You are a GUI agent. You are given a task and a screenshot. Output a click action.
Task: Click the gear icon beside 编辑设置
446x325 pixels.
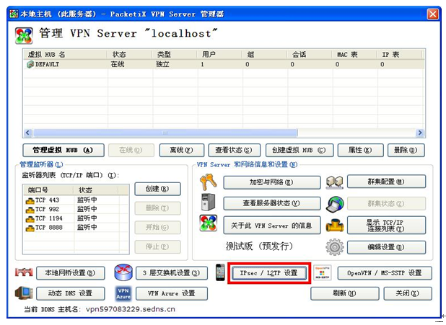tap(335, 247)
